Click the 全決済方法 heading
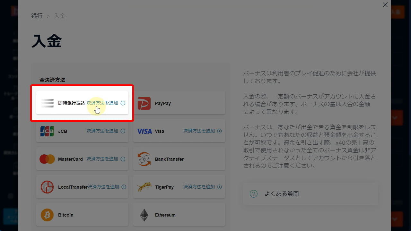This screenshot has width=411, height=231. 52,80
